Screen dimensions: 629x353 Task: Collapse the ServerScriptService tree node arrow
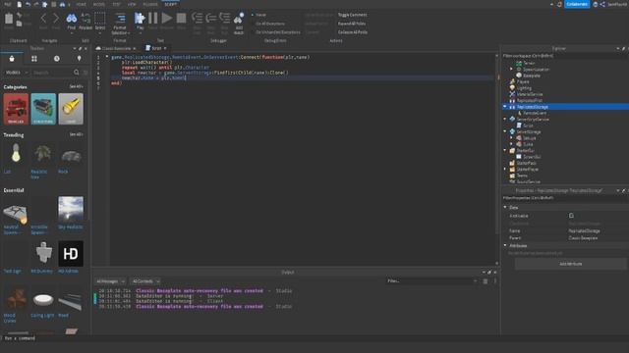click(505, 120)
